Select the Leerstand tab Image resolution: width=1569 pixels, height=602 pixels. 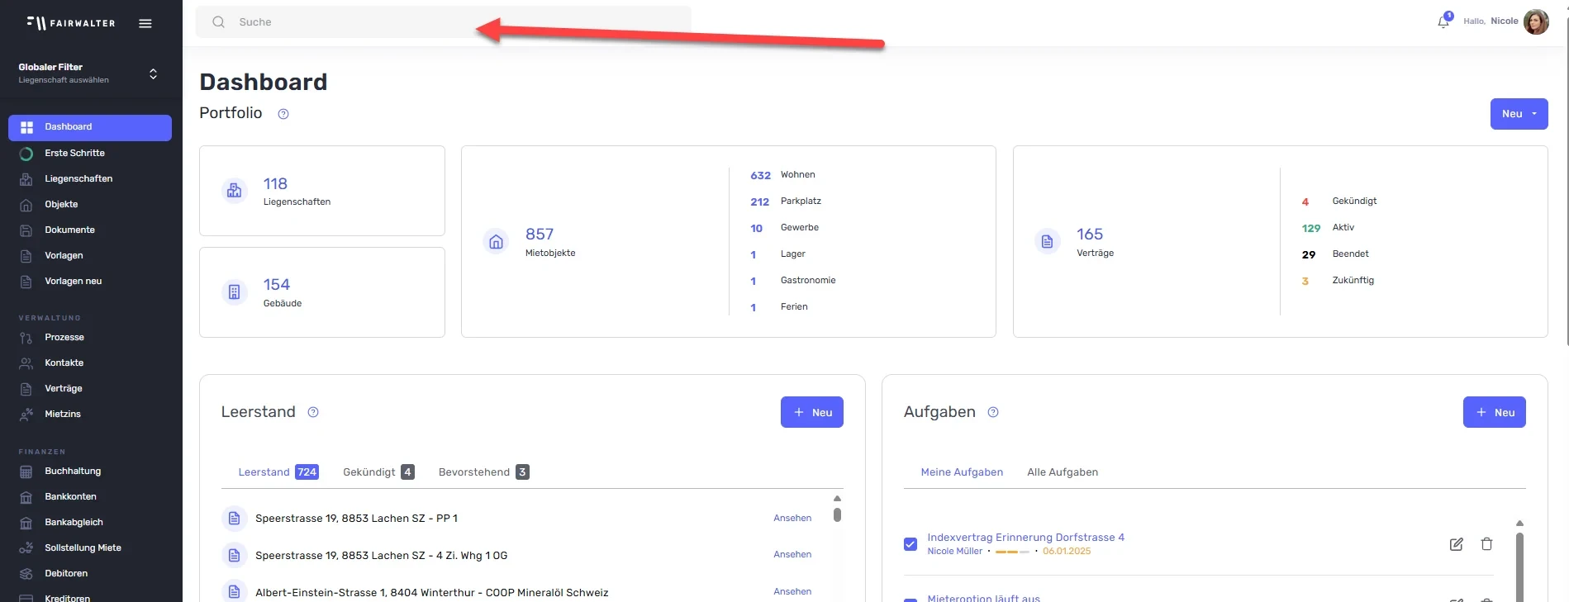(278, 472)
